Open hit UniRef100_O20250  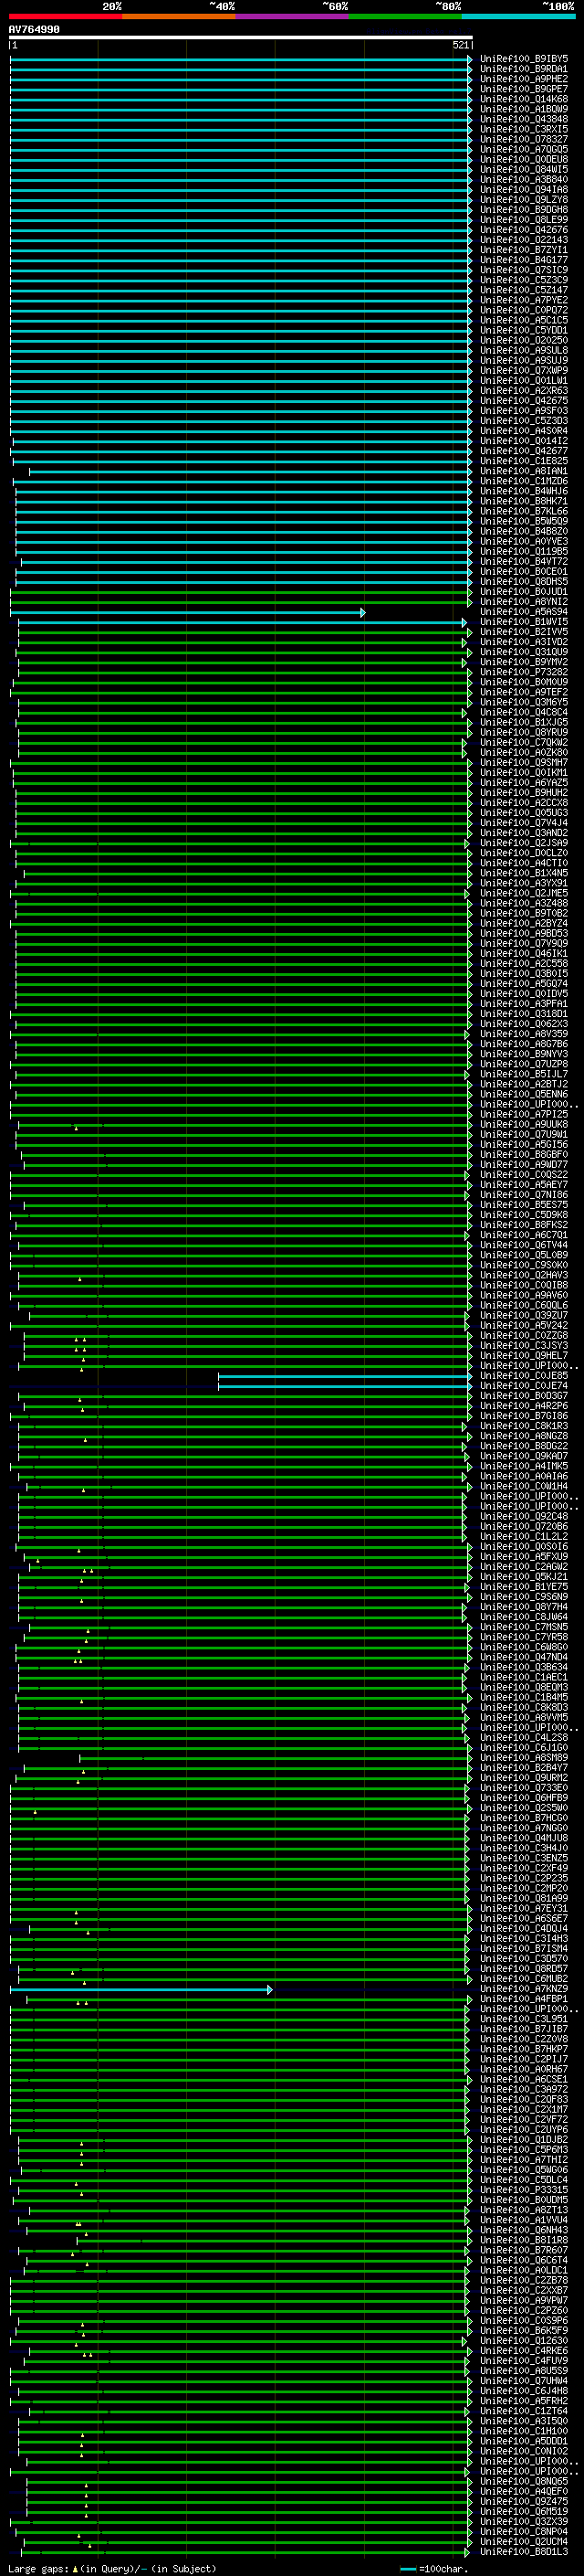[x=523, y=340]
